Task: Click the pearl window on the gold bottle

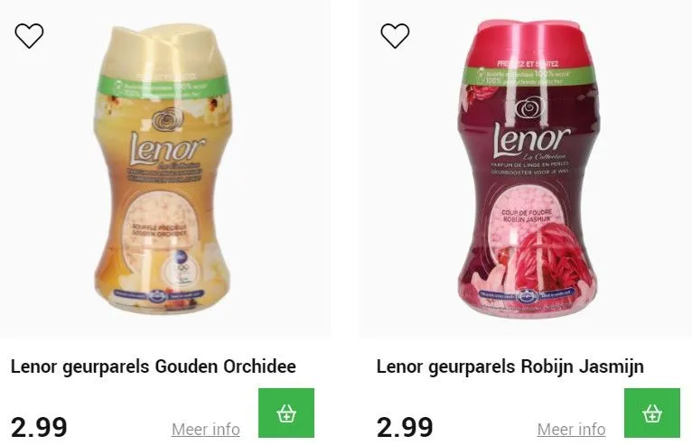Action: pos(159,228)
